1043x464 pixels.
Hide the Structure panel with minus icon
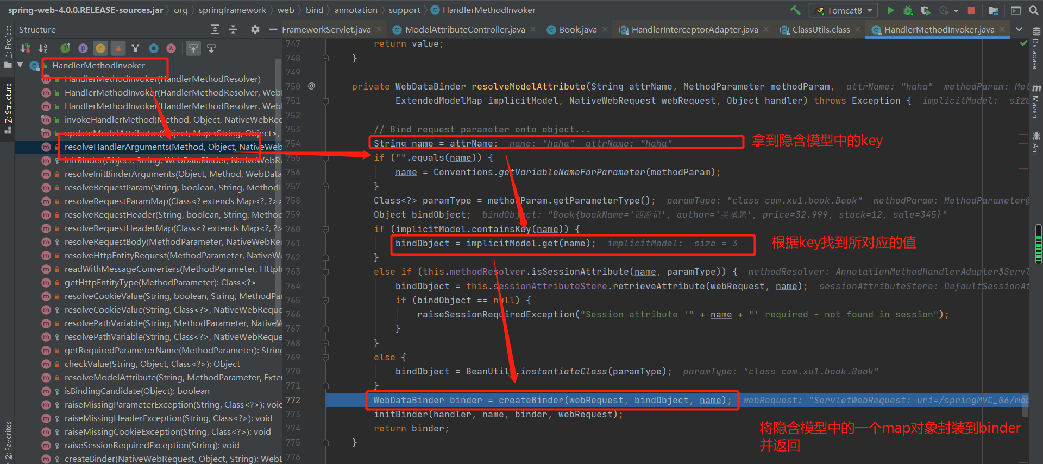tap(272, 29)
